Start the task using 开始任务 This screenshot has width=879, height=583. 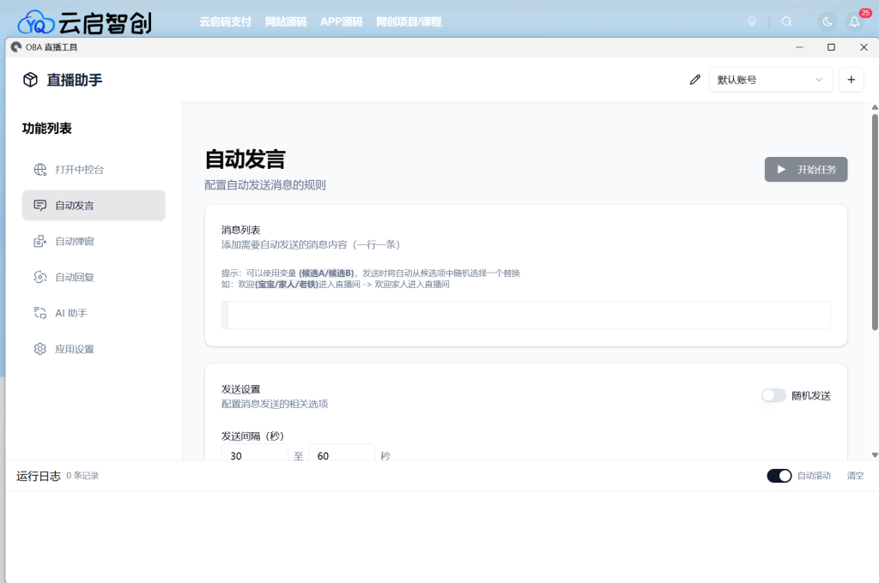pos(805,169)
